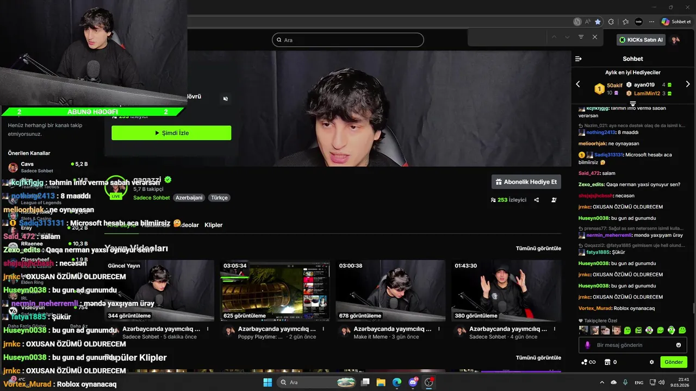Open Discord from the taskbar
The image size is (696, 391).
(x=413, y=382)
